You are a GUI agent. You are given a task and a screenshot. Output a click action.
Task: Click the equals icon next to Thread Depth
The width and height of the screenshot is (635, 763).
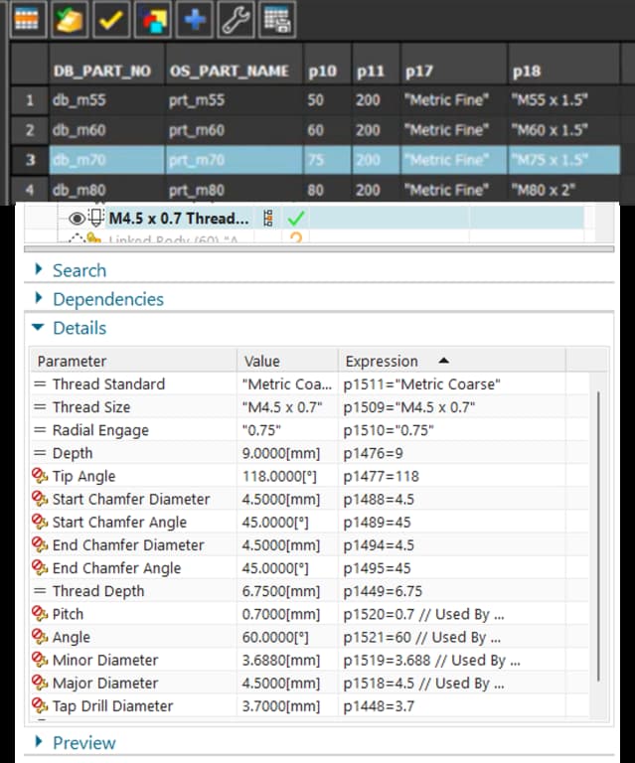pos(40,591)
